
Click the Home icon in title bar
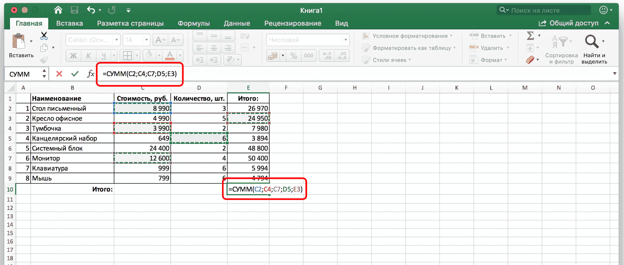coord(58,10)
